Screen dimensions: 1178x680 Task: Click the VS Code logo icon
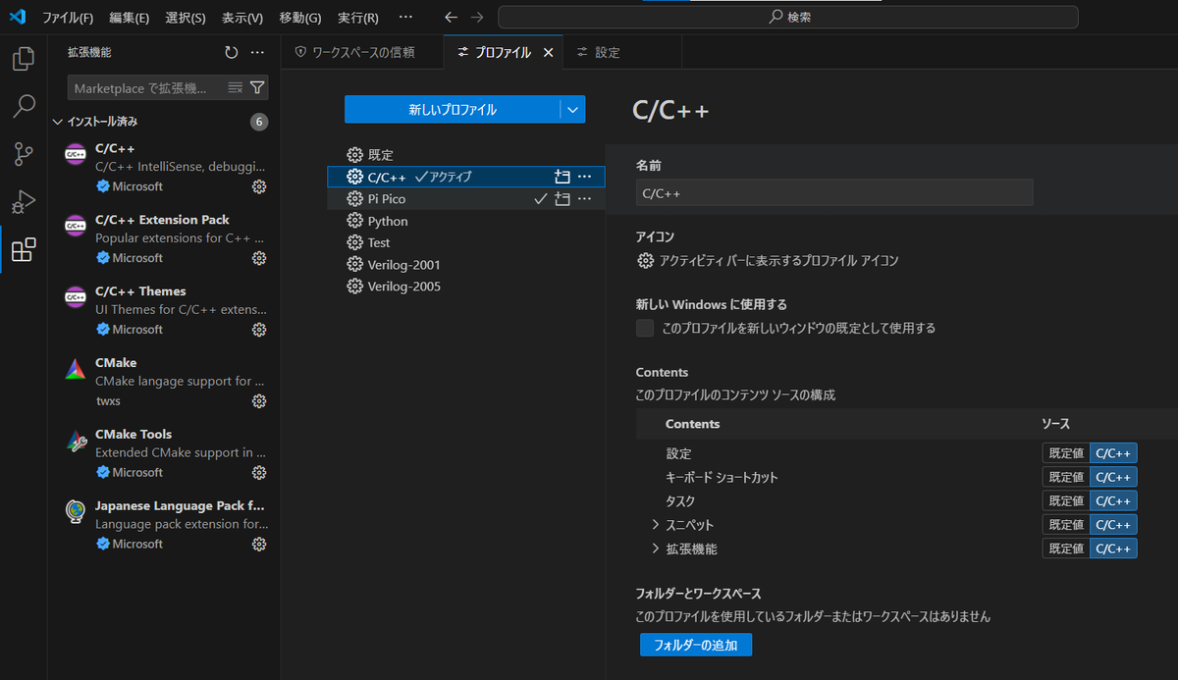(x=17, y=17)
